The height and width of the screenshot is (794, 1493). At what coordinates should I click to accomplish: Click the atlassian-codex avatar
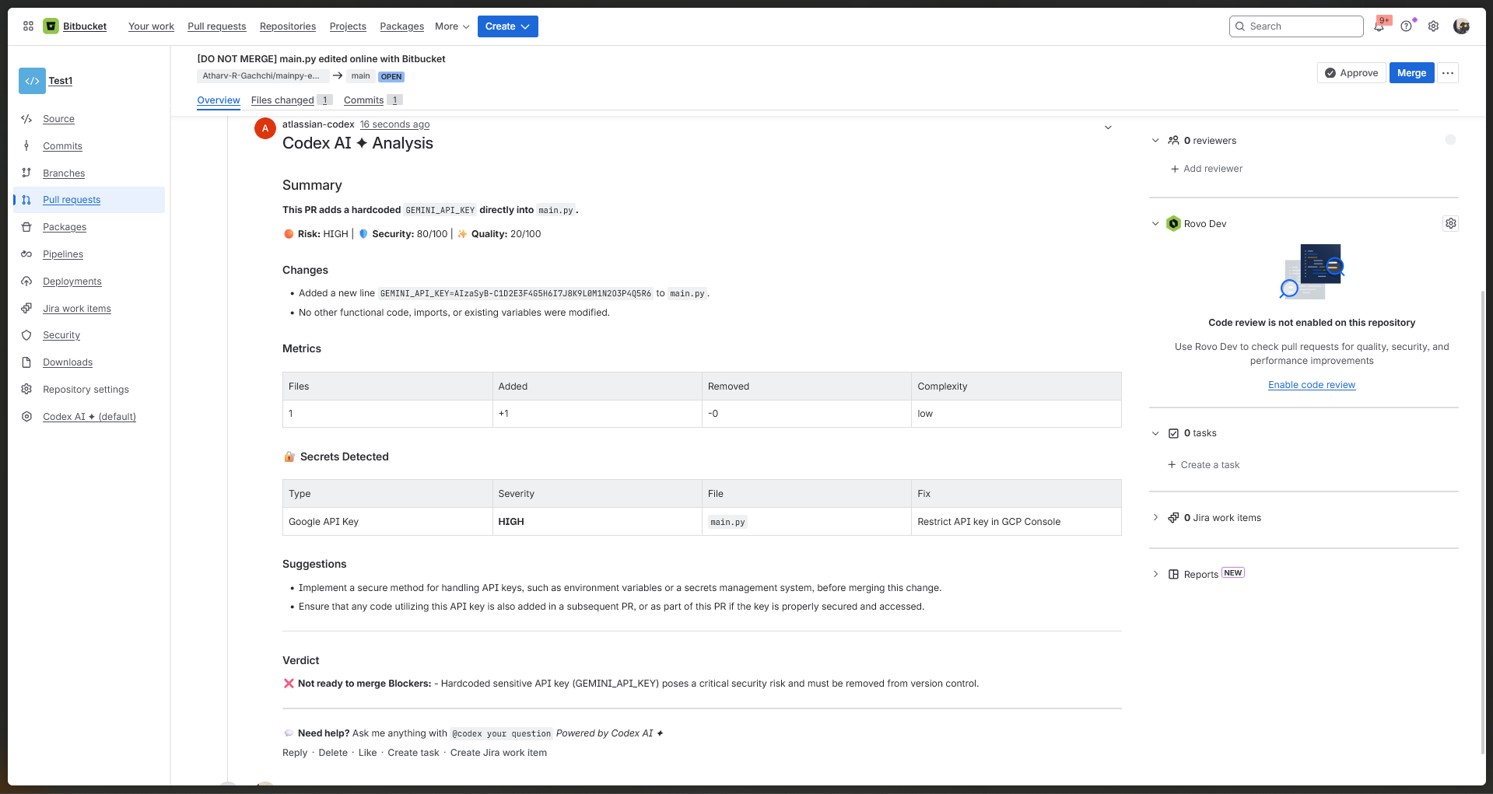pos(265,129)
